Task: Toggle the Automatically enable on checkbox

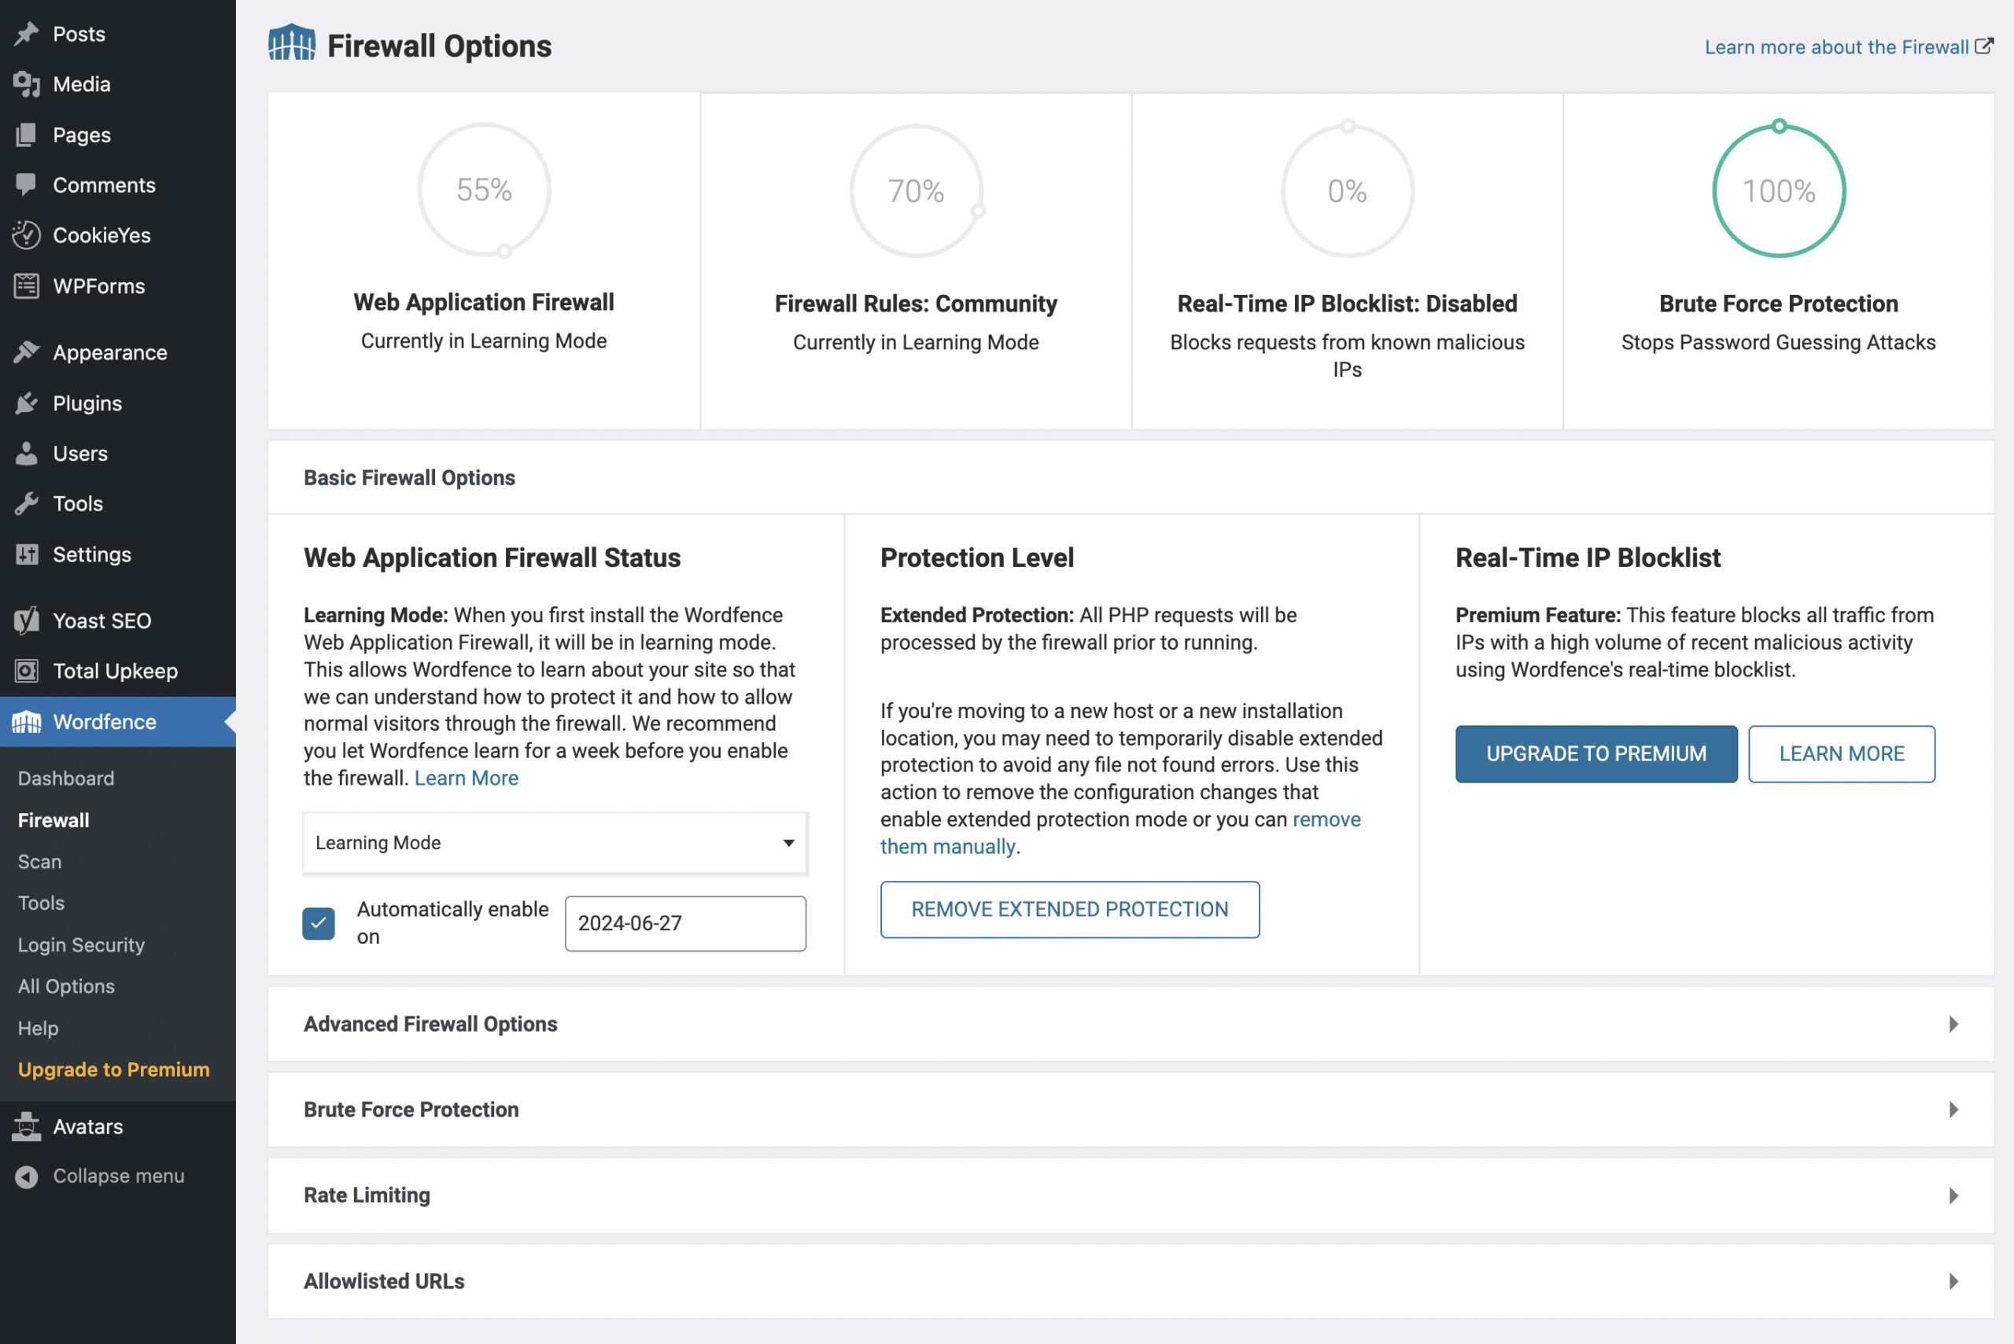Action: pos(318,923)
